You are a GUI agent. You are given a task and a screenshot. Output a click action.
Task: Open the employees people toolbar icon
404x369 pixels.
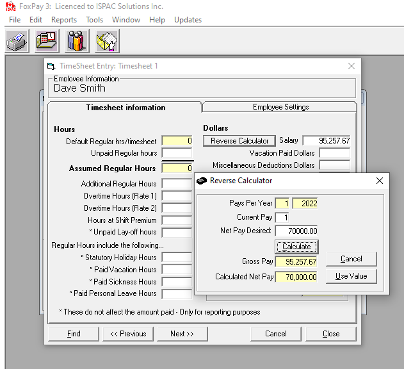(77, 41)
